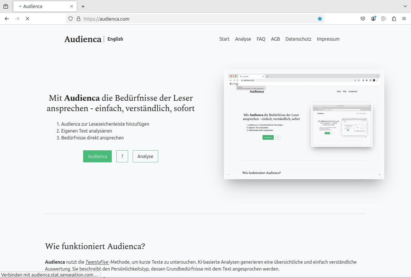
Task: Close the Audienca tab
Action: coord(72,6)
